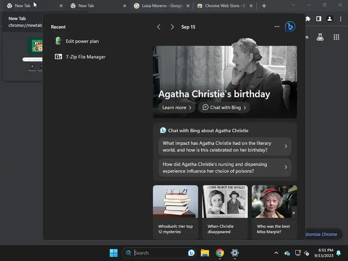Click Chat with Bing about Agatha Christie heading
348x261 pixels.
click(x=208, y=130)
